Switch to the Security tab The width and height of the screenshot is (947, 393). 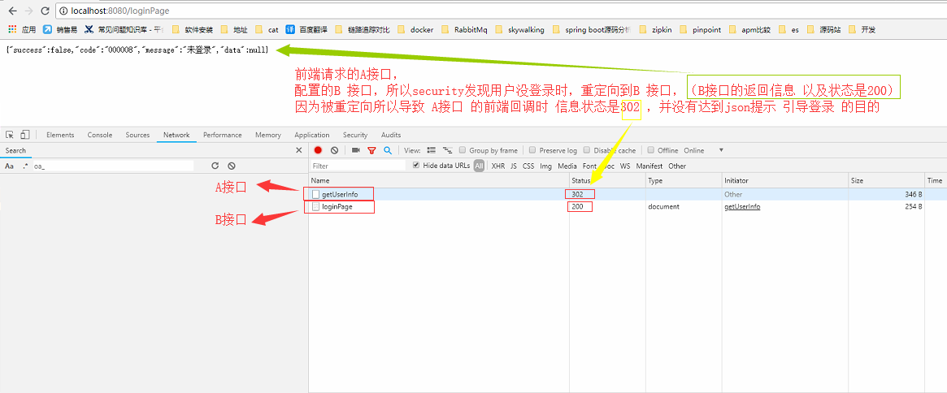click(x=355, y=135)
